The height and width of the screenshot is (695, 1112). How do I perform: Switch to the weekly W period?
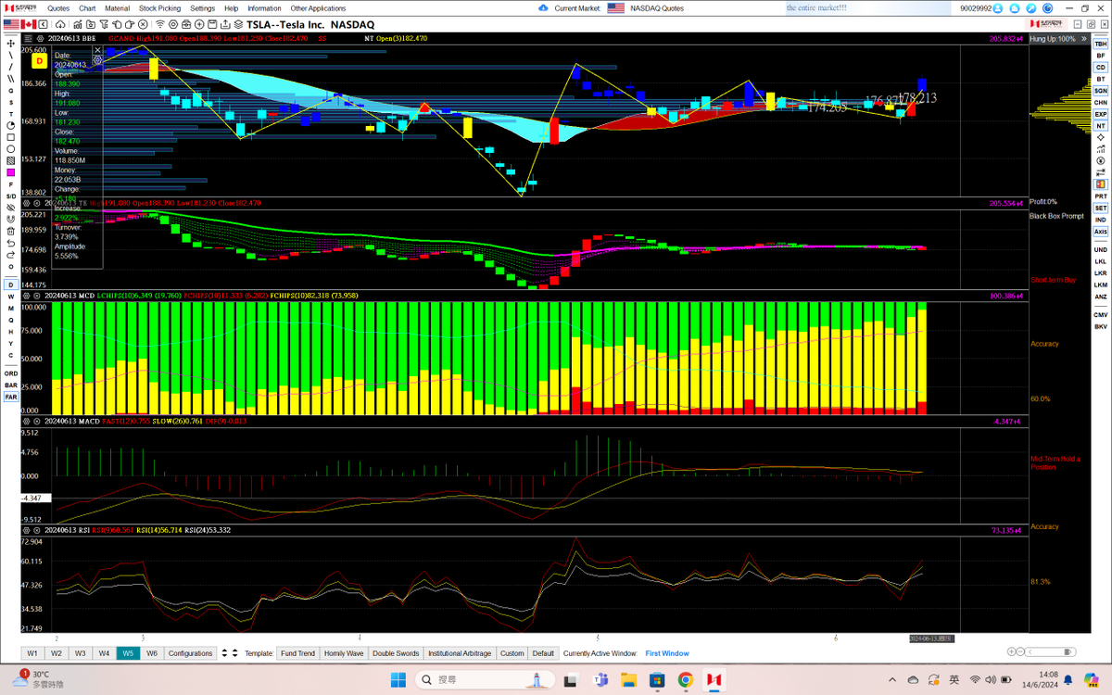[11, 296]
